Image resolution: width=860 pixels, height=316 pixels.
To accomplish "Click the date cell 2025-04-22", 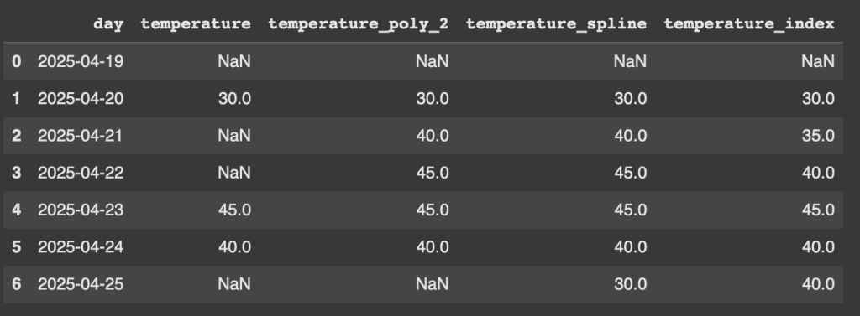I will pyautogui.click(x=81, y=173).
